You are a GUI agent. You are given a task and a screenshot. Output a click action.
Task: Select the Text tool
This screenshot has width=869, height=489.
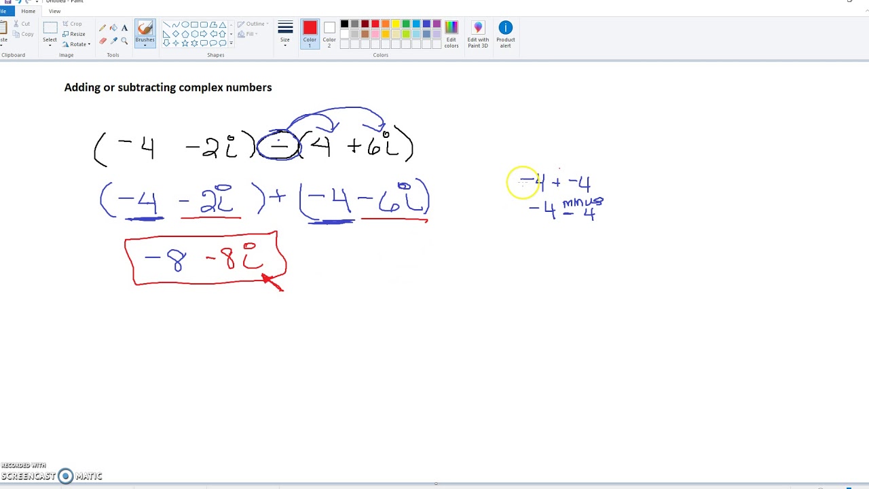tap(124, 28)
